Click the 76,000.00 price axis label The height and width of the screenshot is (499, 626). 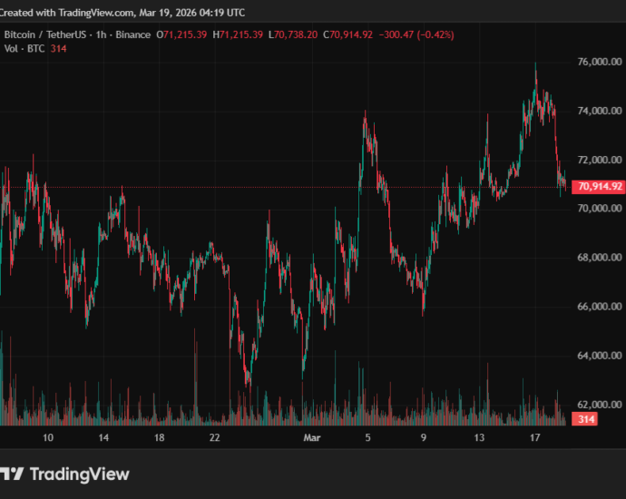[x=599, y=62]
